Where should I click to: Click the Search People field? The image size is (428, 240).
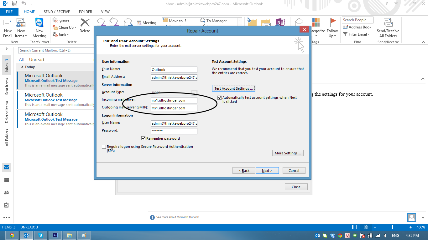[x=358, y=20]
